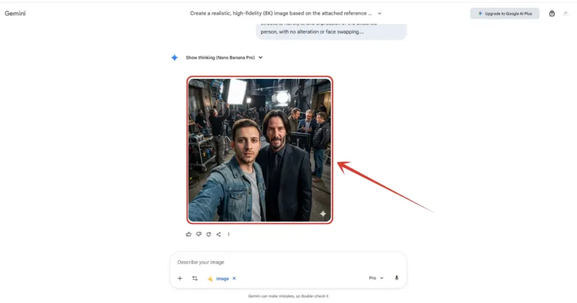The image size is (577, 303).
Task: Share the generated response
Action: click(219, 234)
